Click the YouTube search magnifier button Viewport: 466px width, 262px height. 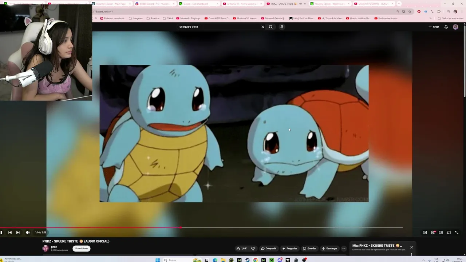click(x=270, y=27)
